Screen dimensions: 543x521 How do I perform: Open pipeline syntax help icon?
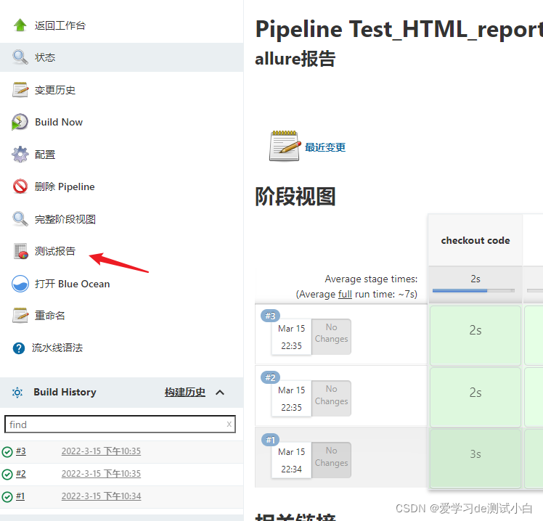(19, 348)
